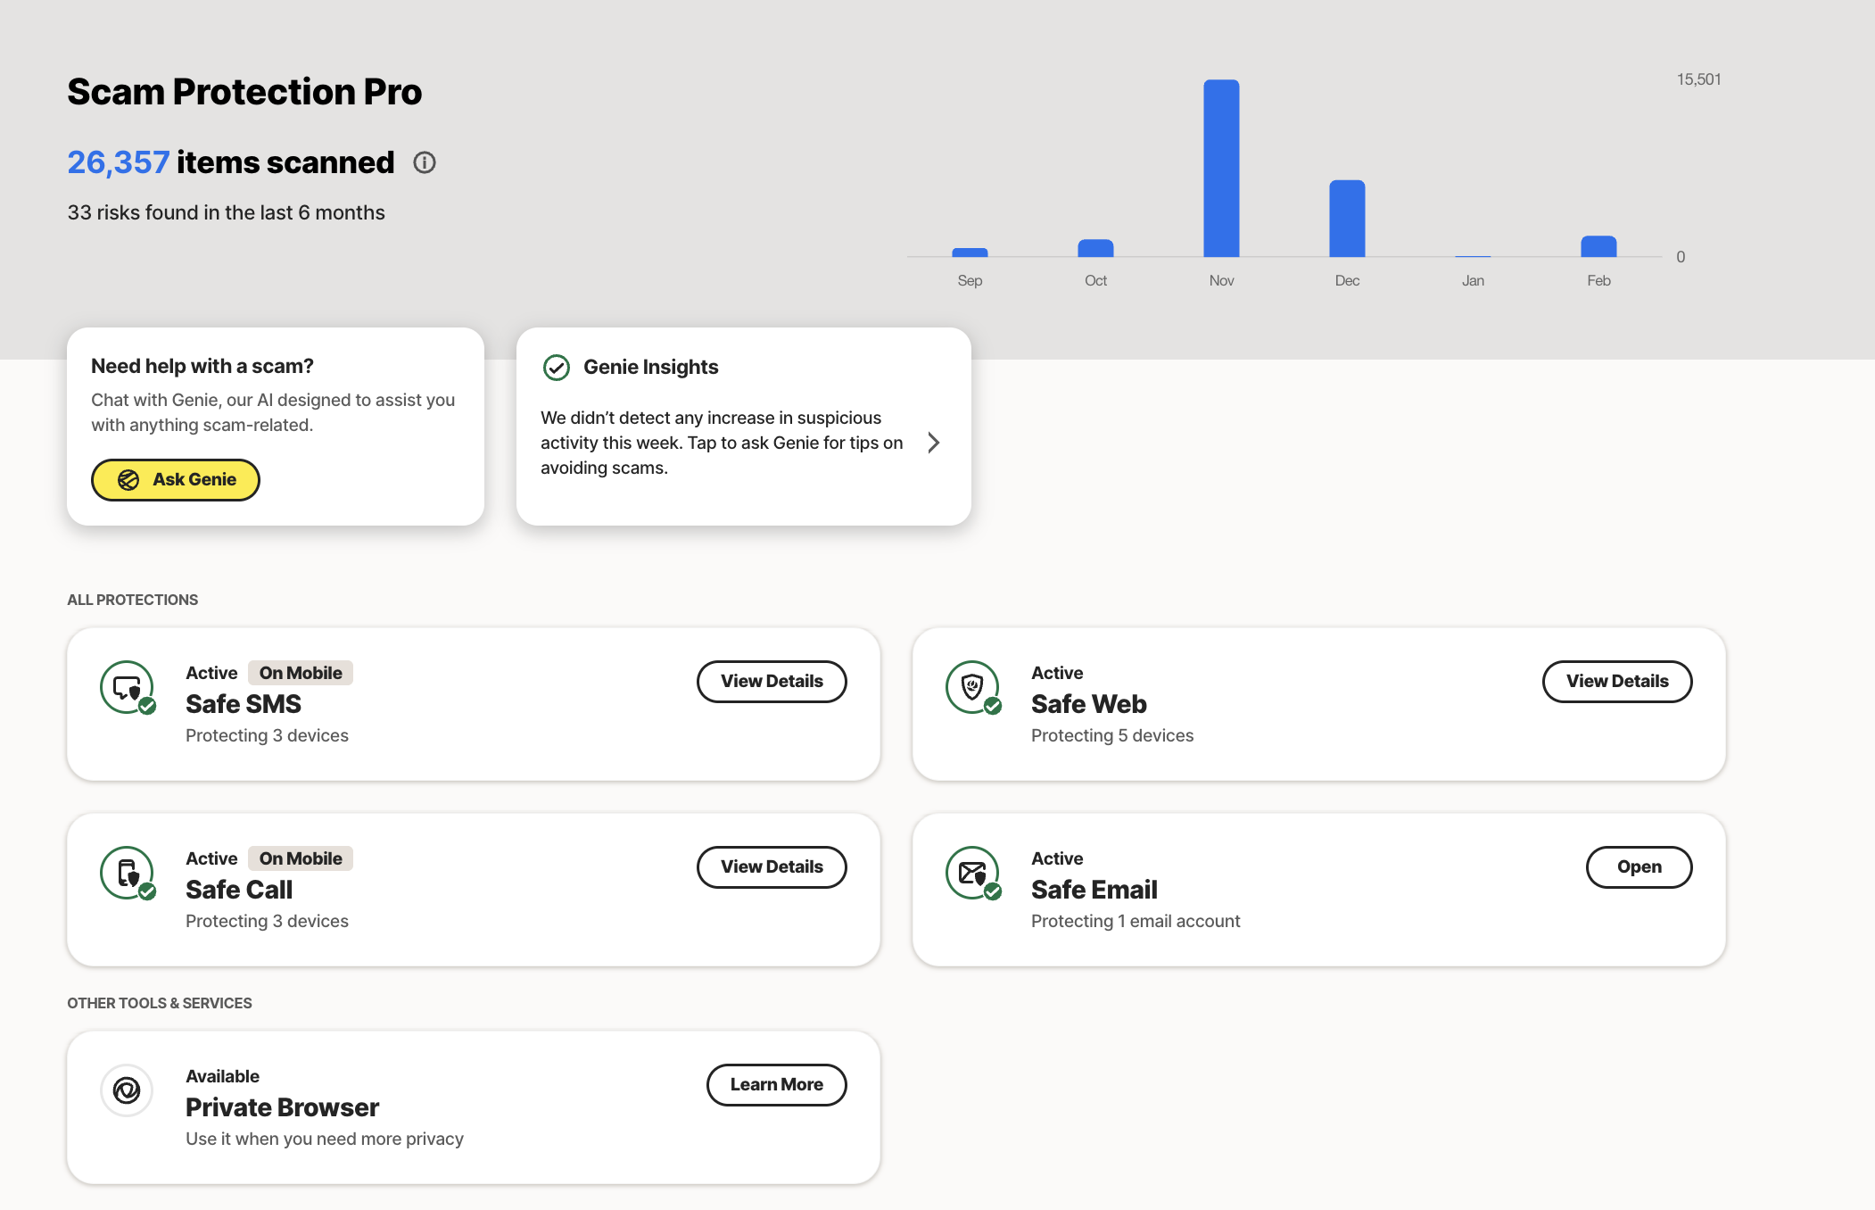Click the February bar in the chart

(x=1598, y=246)
